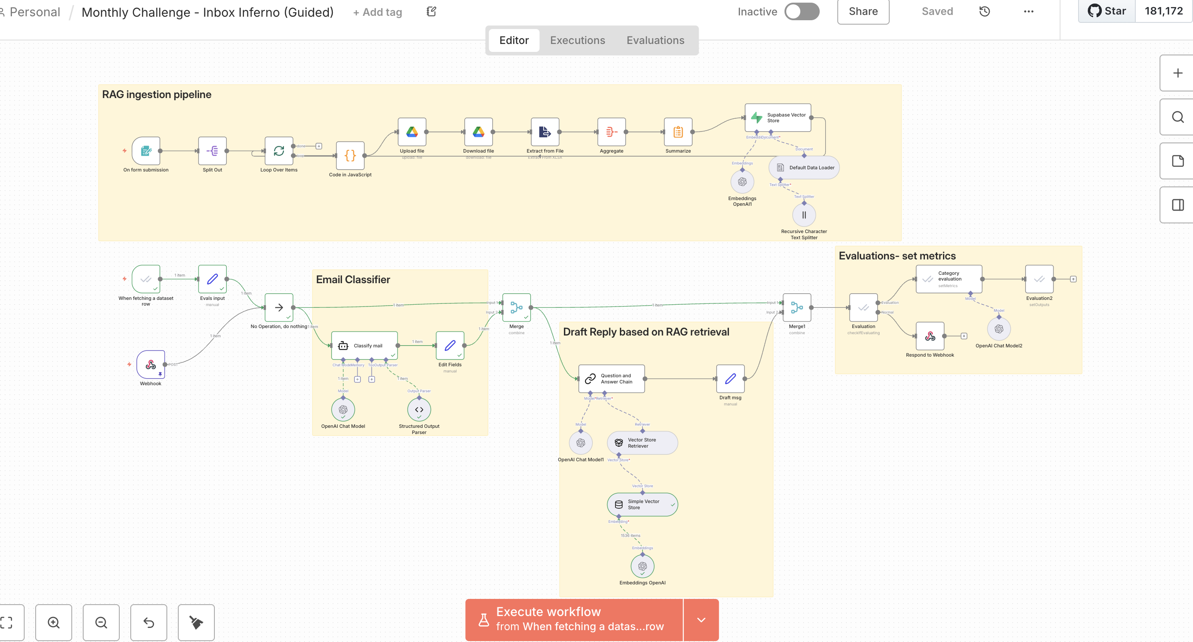Viewport: 1193px width, 642px height.
Task: Add a sticky note icon
Action: tap(1177, 161)
